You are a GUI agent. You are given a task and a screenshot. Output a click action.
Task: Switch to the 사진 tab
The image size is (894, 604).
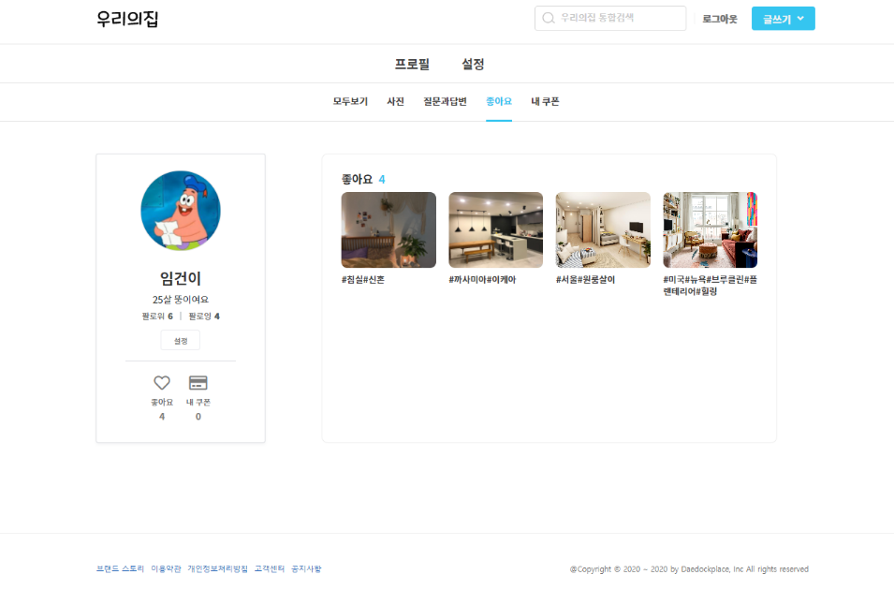(395, 101)
